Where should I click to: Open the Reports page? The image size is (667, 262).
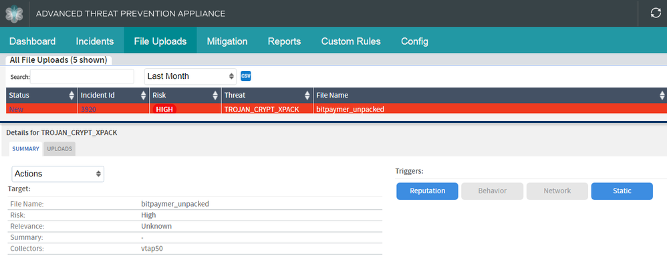(284, 41)
